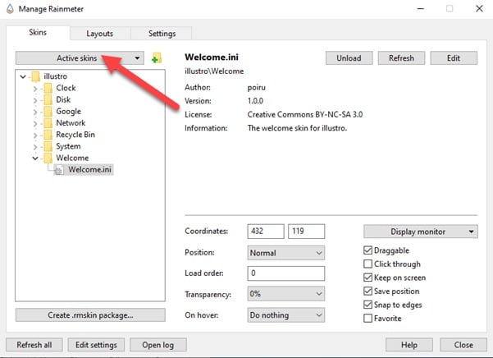Switch to the Layouts tab
Image resolution: width=493 pixels, height=358 pixels.
tap(100, 34)
